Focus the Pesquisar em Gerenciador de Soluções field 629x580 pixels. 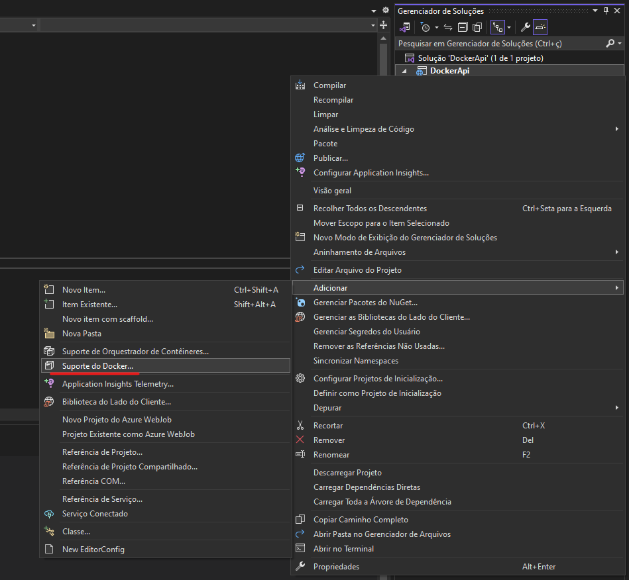click(500, 43)
